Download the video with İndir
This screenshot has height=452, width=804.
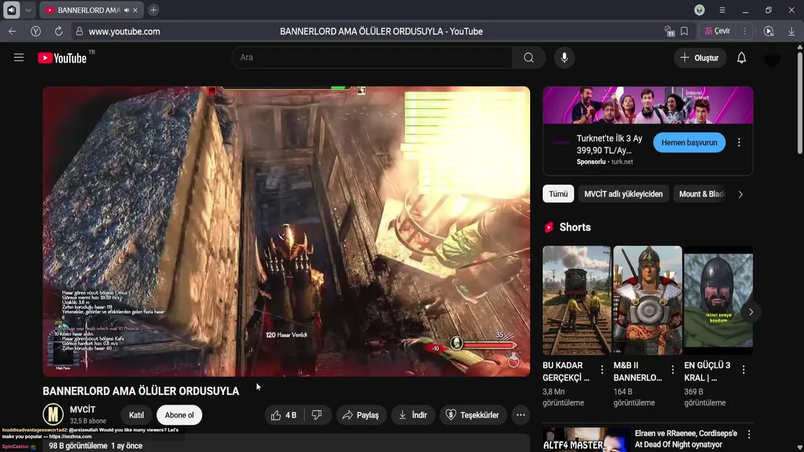click(413, 415)
